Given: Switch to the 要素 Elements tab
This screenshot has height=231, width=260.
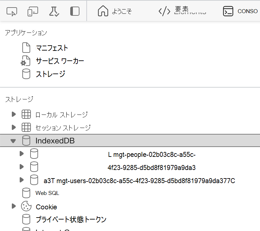Looking at the screenshot, I should coord(182,11).
